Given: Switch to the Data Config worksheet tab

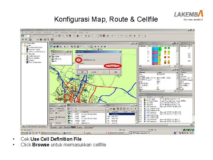Looking at the screenshot, I should [88, 127].
